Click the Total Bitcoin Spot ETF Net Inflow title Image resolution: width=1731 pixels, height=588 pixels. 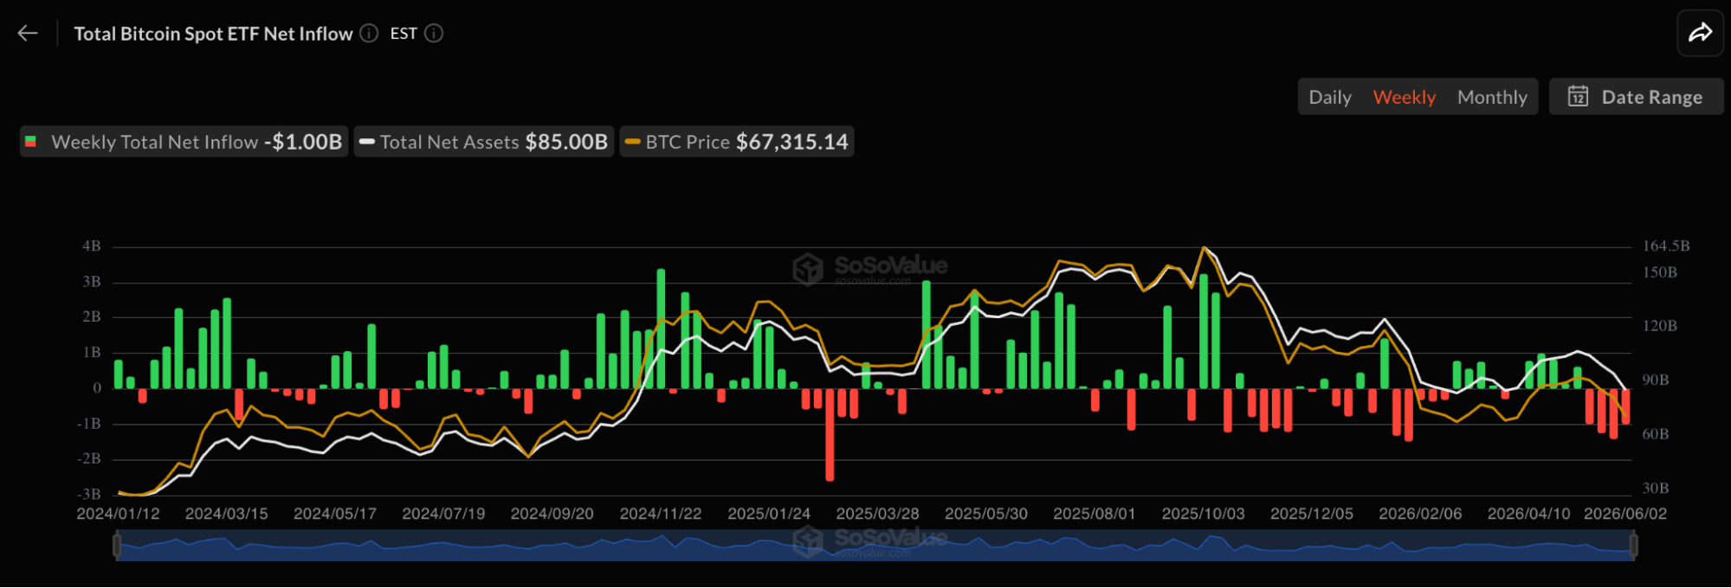(213, 34)
